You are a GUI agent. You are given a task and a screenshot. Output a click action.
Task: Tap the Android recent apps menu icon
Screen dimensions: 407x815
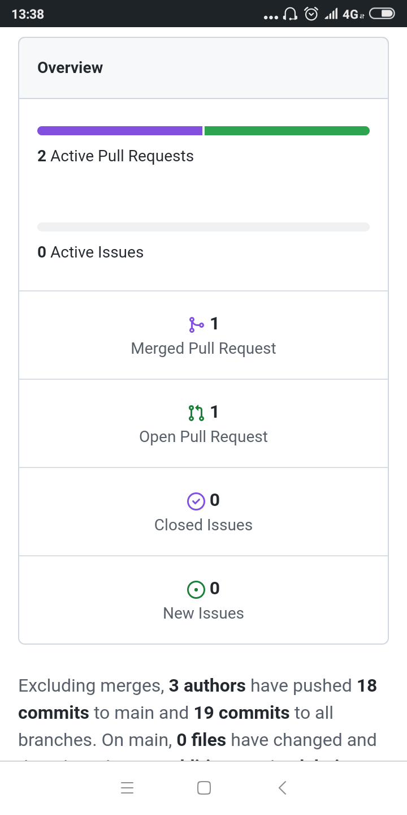point(127,788)
